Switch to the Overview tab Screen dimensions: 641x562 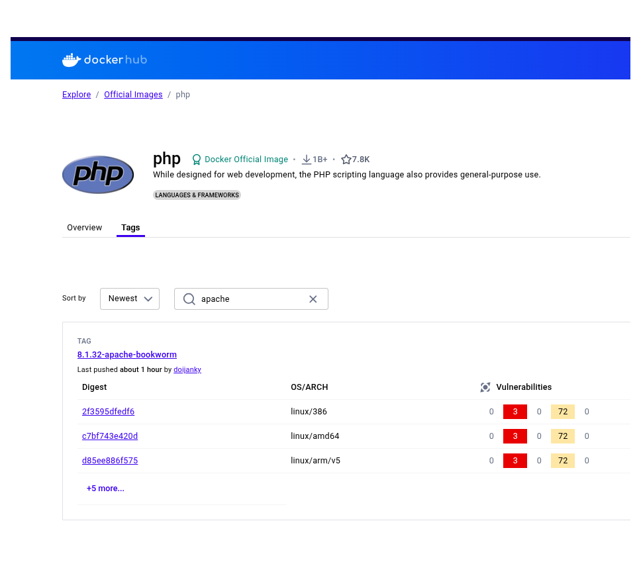pos(85,227)
